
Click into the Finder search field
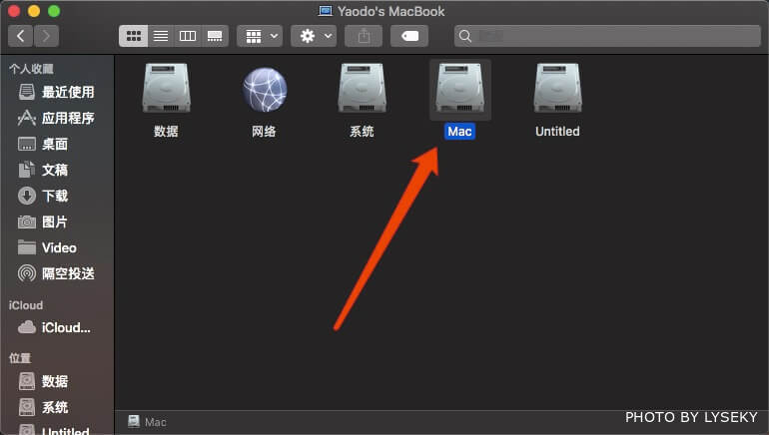607,36
